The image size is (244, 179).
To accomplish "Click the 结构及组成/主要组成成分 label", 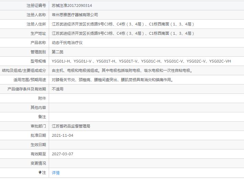I will [x=24, y=70].
